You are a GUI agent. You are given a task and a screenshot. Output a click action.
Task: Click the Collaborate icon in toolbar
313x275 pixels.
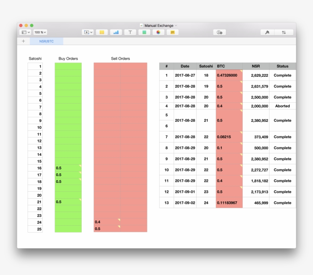[x=219, y=32]
